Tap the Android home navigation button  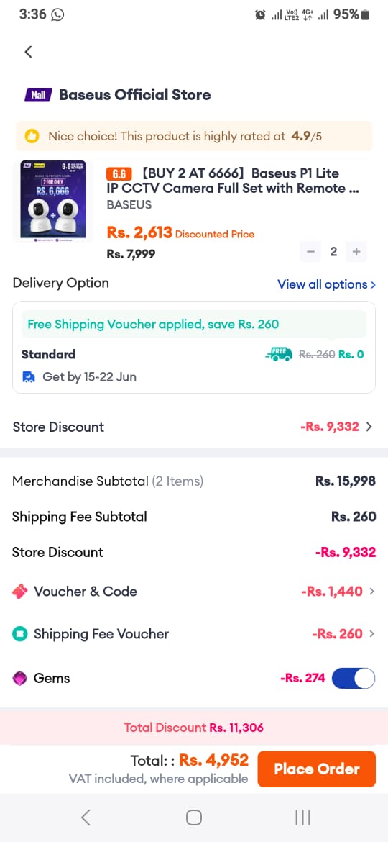[x=194, y=818]
